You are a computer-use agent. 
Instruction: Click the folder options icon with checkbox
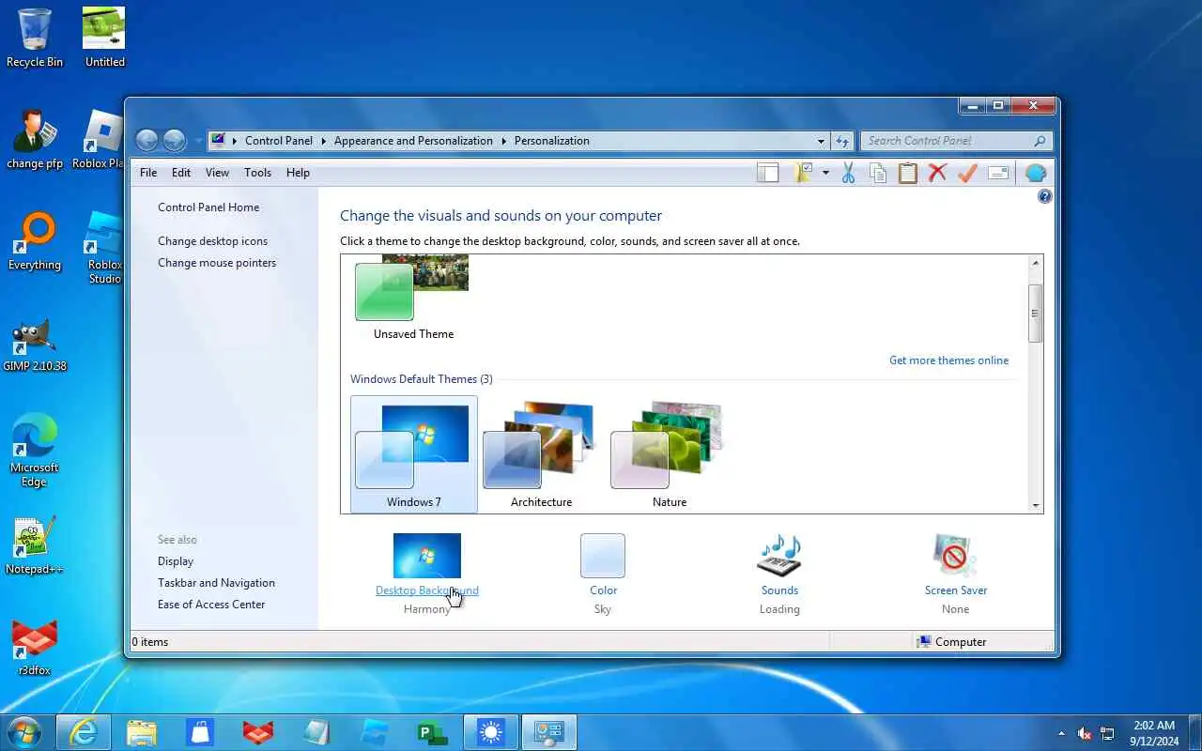point(803,173)
